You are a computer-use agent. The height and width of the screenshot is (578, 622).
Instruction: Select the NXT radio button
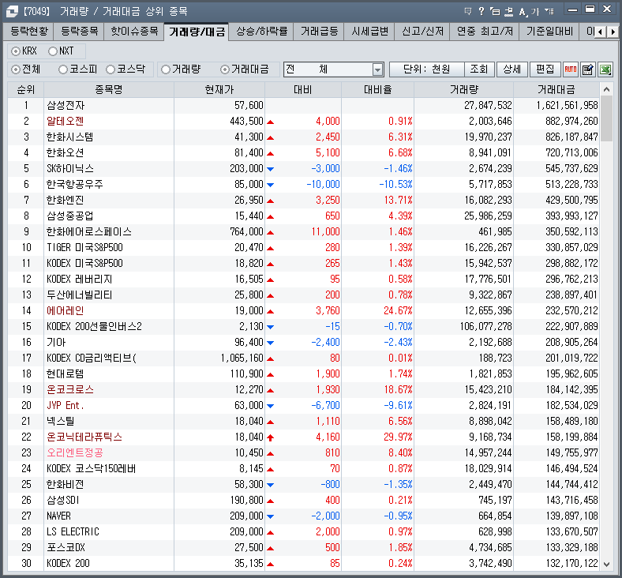[x=53, y=51]
